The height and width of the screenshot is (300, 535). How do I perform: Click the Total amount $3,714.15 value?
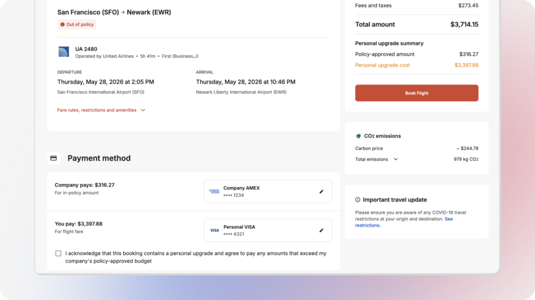point(464,25)
